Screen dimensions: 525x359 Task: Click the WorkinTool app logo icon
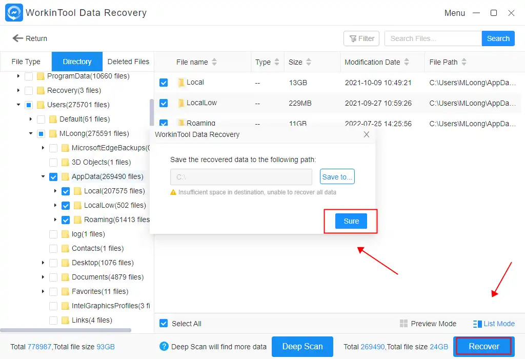pos(14,13)
